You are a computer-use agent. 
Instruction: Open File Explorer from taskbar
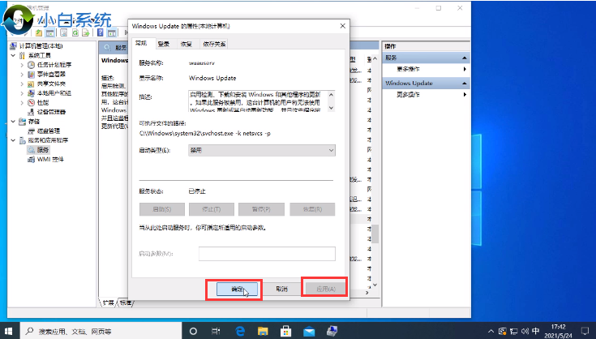point(263,331)
